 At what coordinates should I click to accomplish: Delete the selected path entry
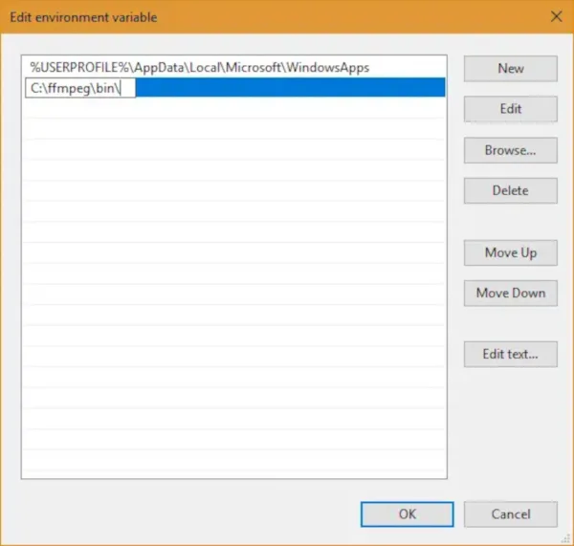tap(511, 190)
